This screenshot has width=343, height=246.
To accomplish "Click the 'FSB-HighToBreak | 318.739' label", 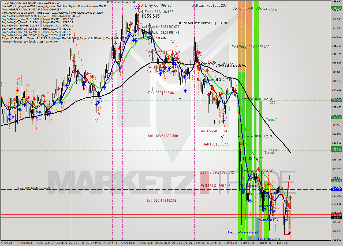I will [34, 188].
